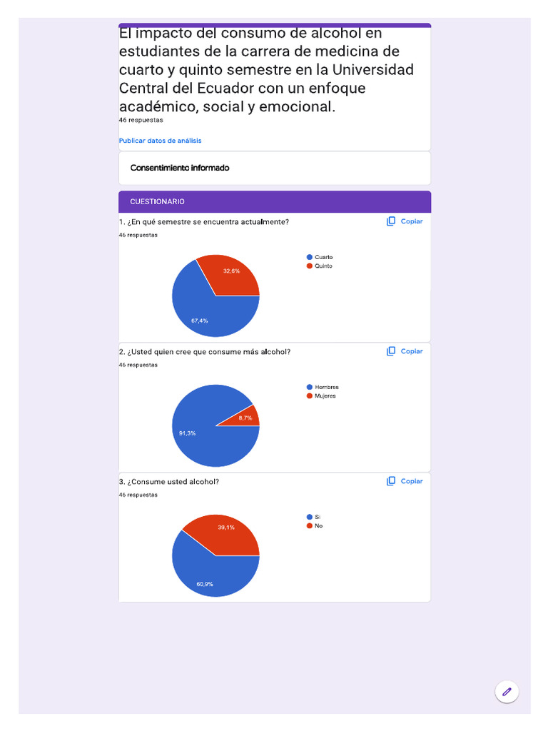Screen dimensions: 548x731
Task: Click the Sí blue legend dot
Action: pyautogui.click(x=310, y=517)
